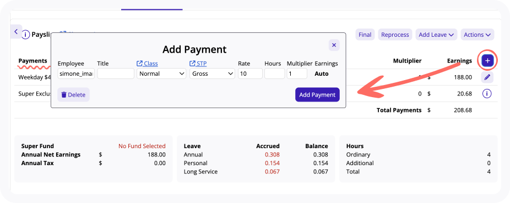Click the Multiplier column header in table
The image size is (510, 203).
click(x=407, y=60)
